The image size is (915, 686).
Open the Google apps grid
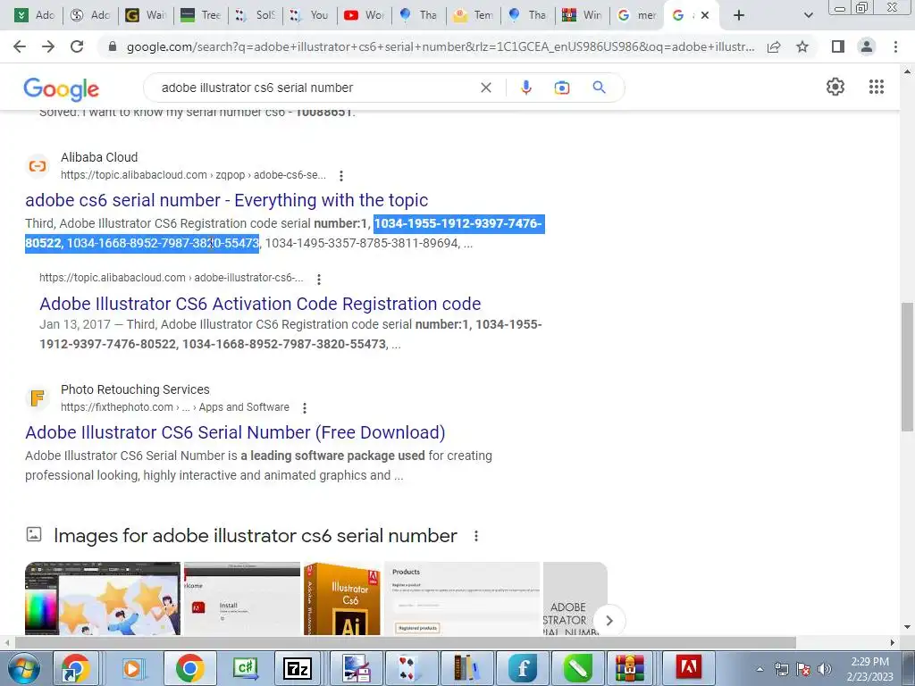click(876, 87)
